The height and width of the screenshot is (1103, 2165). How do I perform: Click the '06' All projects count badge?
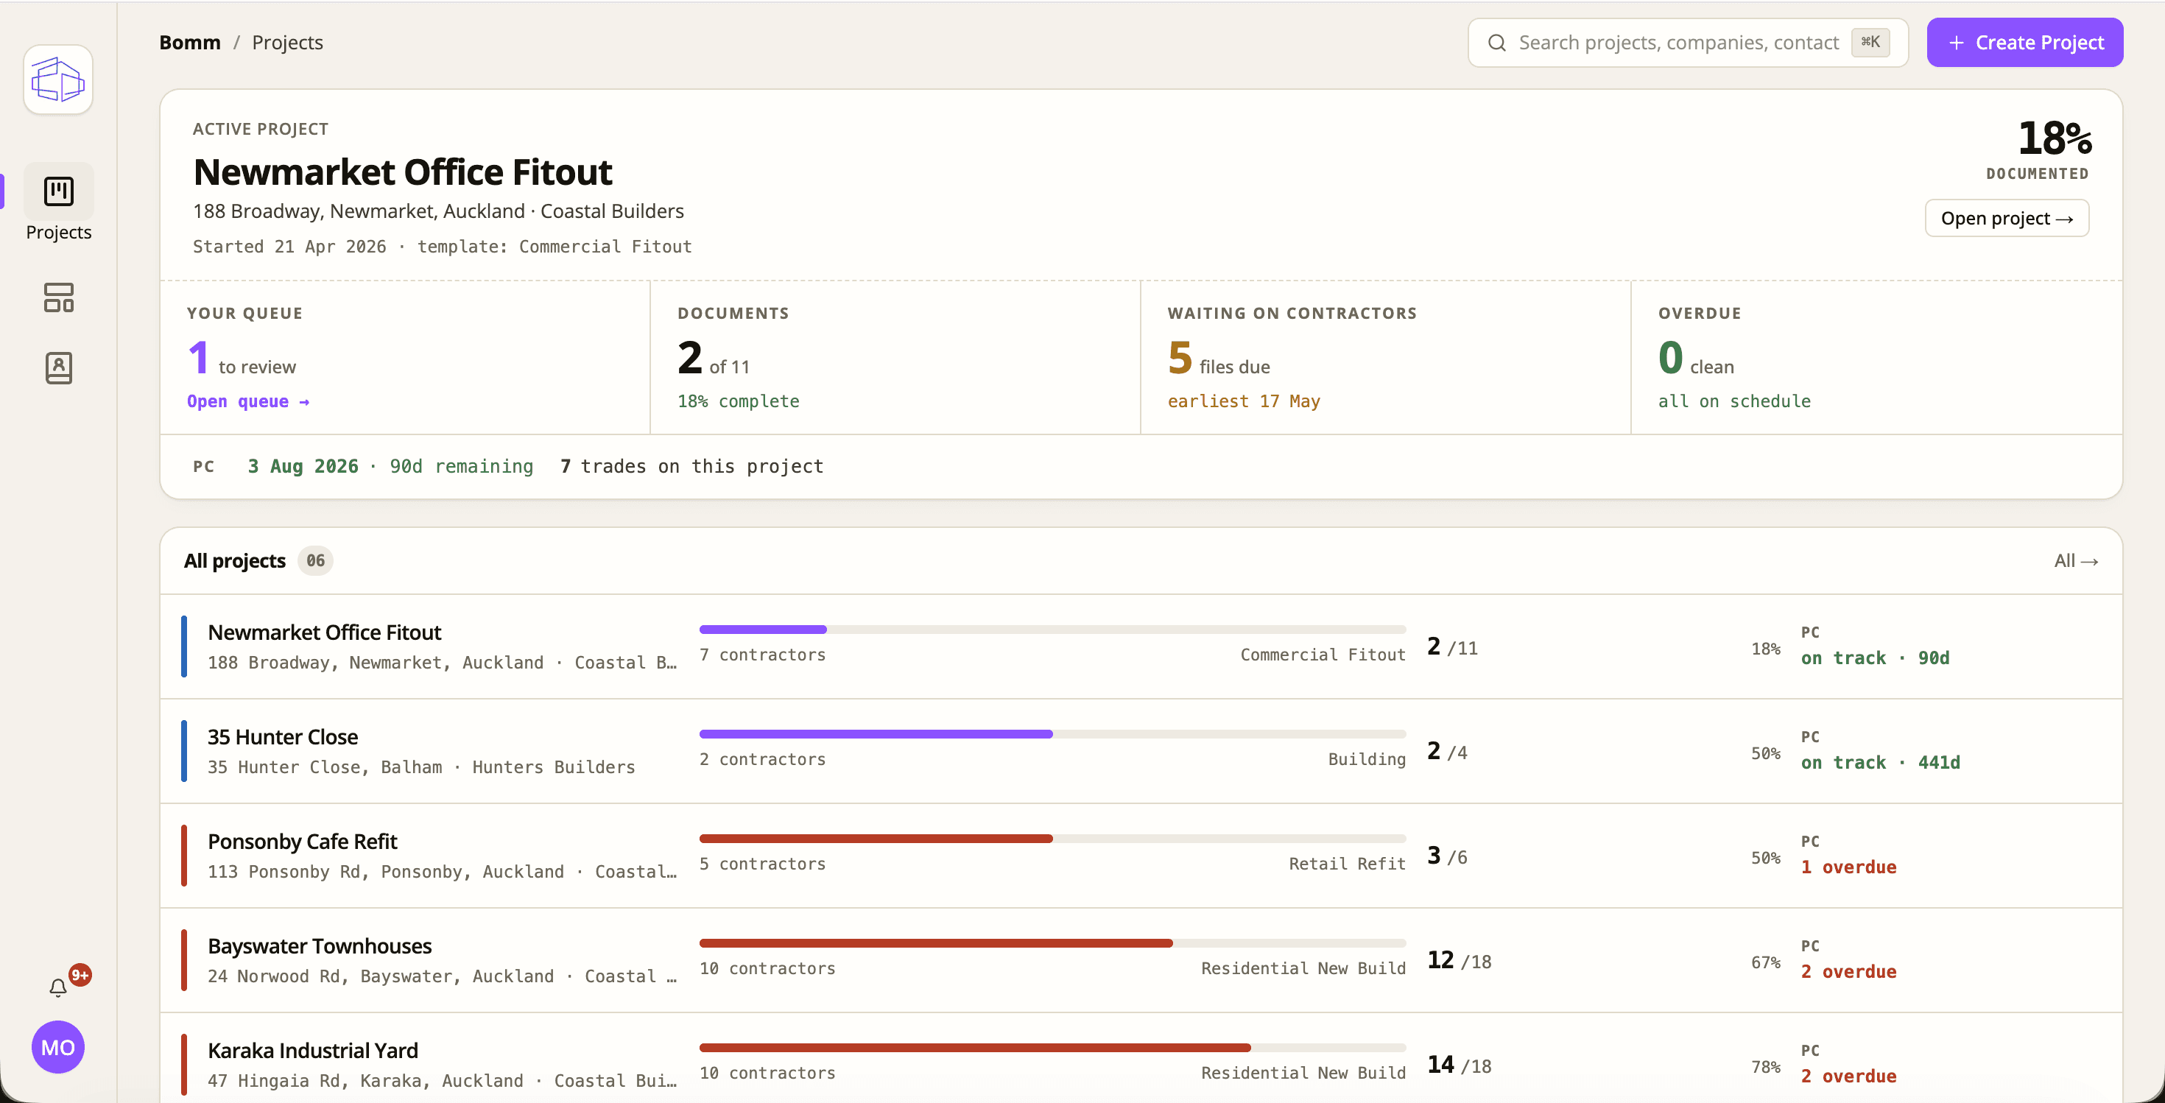pos(315,560)
